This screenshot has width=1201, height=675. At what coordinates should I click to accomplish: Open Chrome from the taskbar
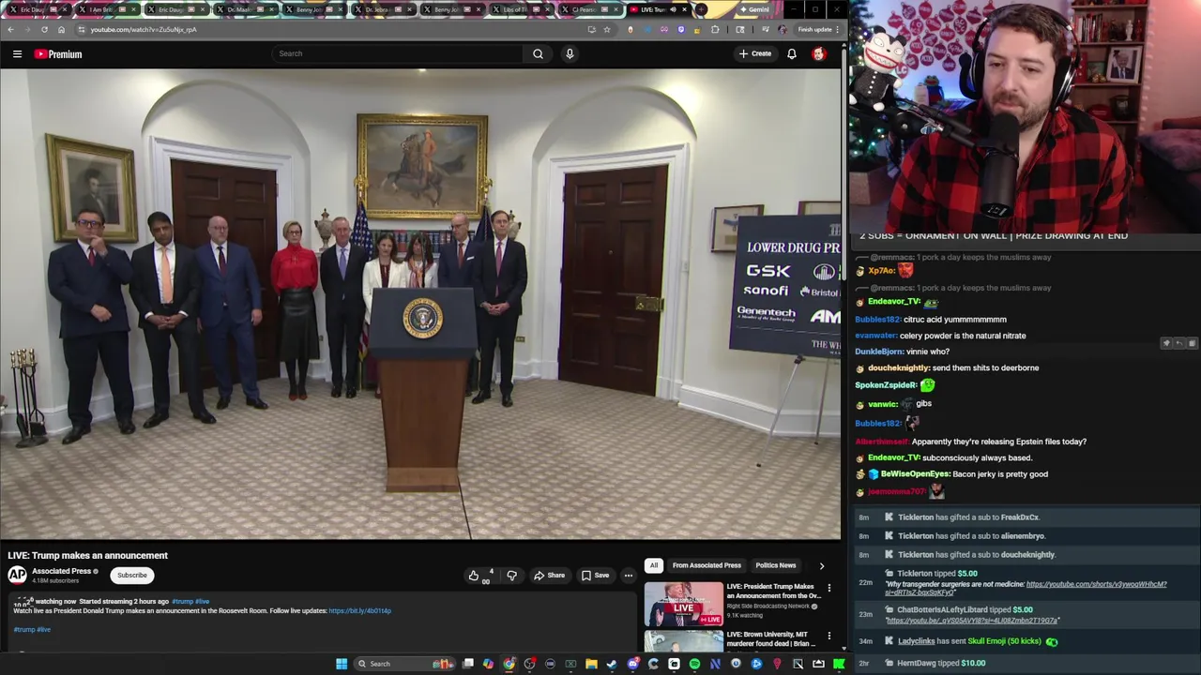pyautogui.click(x=509, y=664)
